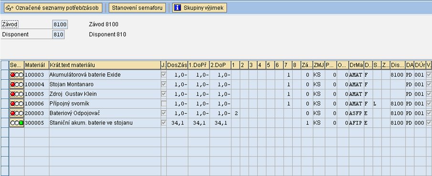Screen dimensions: 432x176
Task: Click red traffic light for material 100003
Action: coord(12,75)
